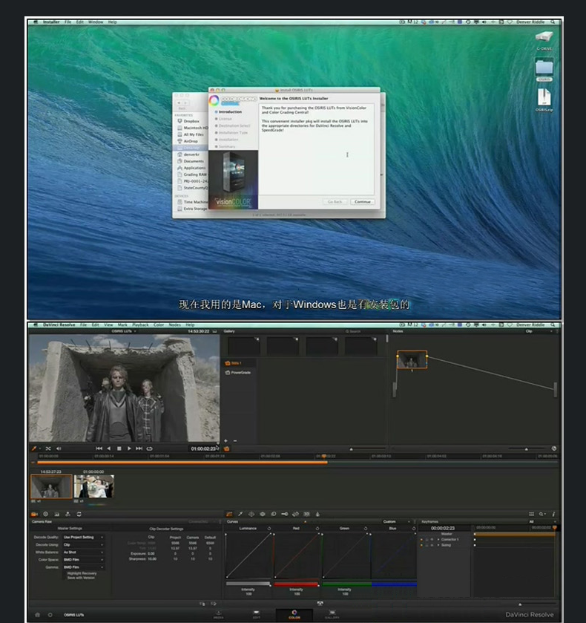Open the Decode Quality dropdown
586x623 pixels.
click(x=83, y=537)
